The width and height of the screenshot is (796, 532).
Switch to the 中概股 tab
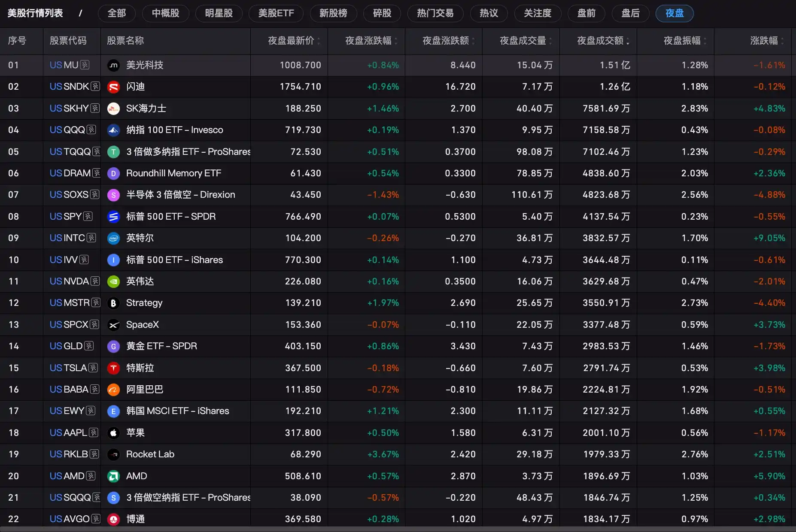[x=166, y=13]
